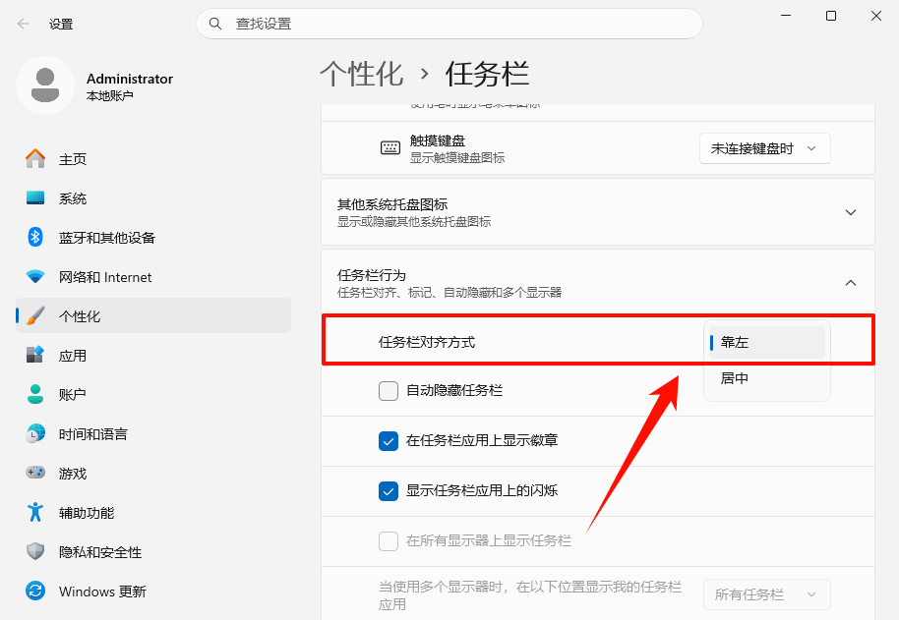
Task: Click the 设置 window title
Action: tap(61, 24)
